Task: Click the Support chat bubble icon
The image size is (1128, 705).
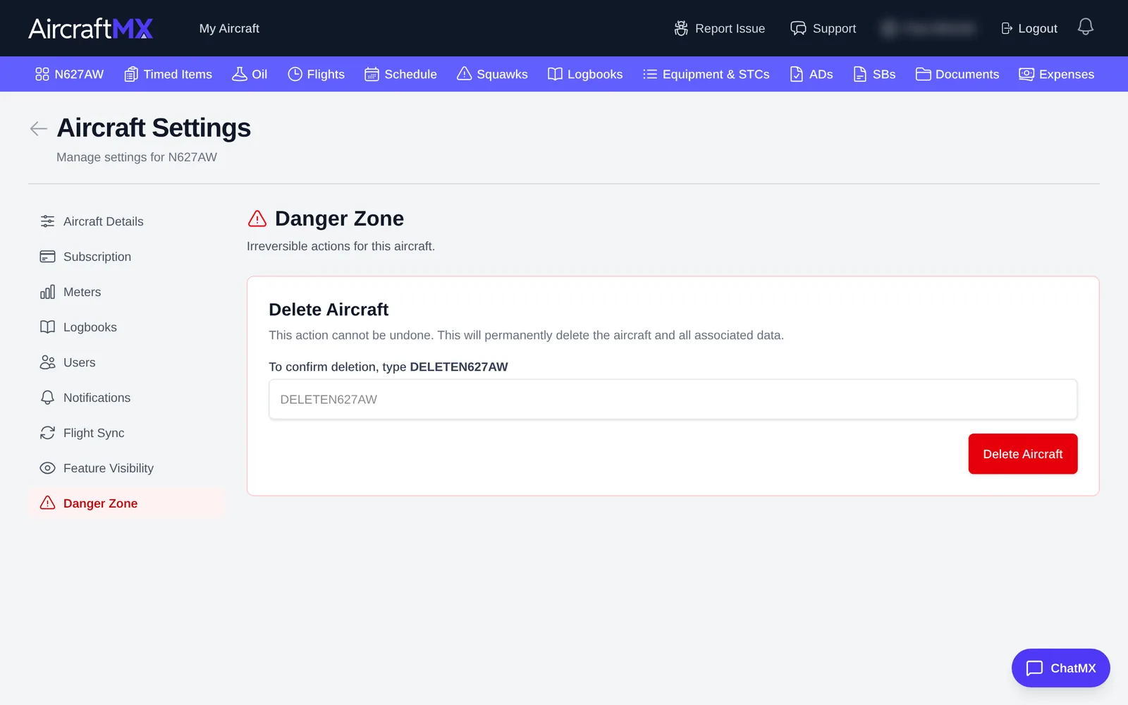Action: (798, 28)
